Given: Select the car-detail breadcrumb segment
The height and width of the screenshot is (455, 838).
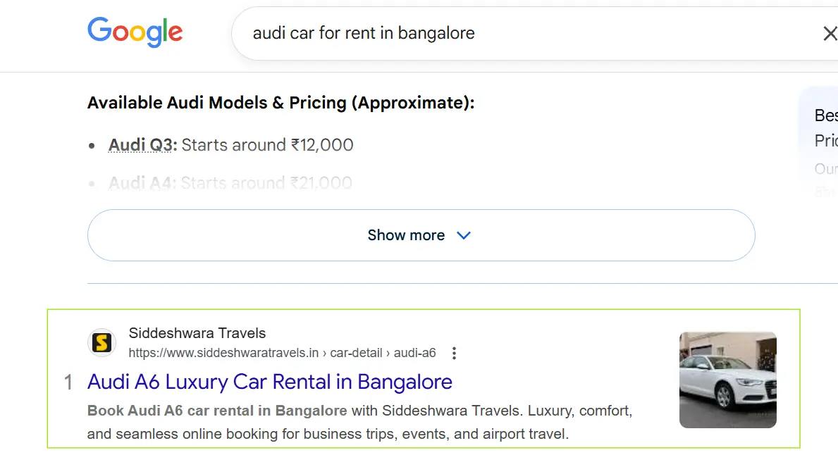Looking at the screenshot, I should (356, 353).
